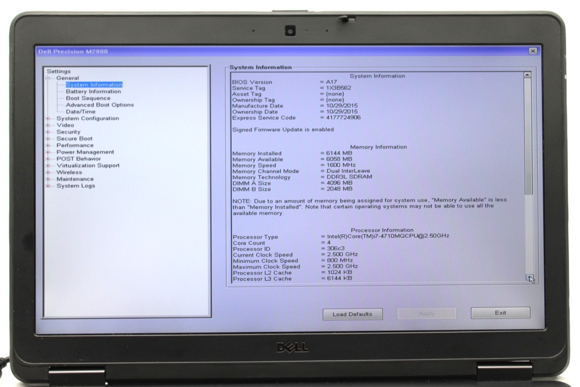
Task: Click the DDR3L SDRAM value
Action: (350, 177)
